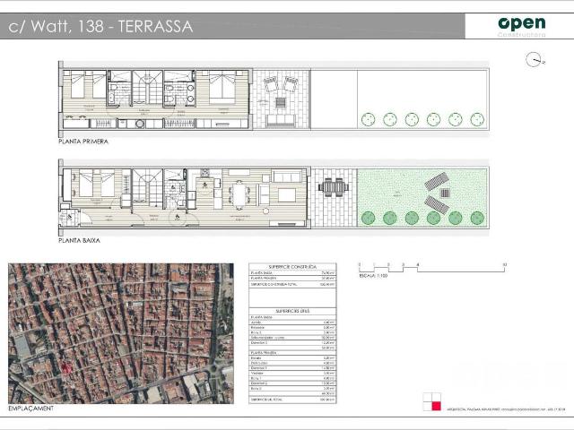Viewport: 574px width, 430px height.
Task: Click the Open Constructora logo
Action: [521, 26]
